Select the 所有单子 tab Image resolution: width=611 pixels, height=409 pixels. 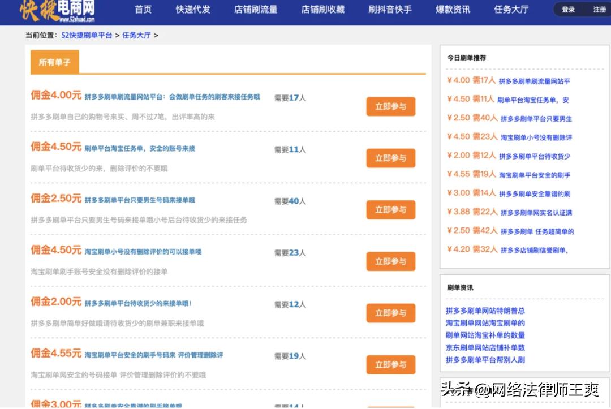click(x=54, y=63)
